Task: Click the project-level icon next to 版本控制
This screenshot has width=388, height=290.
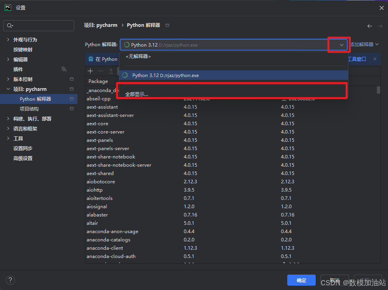Action: click(72, 79)
